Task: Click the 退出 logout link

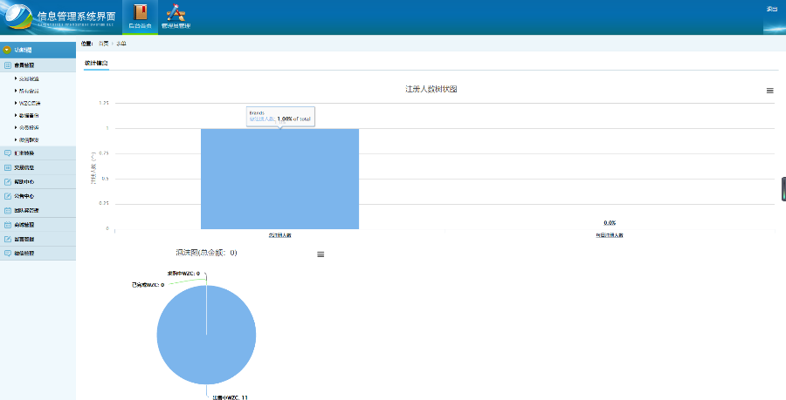Action: click(x=771, y=9)
